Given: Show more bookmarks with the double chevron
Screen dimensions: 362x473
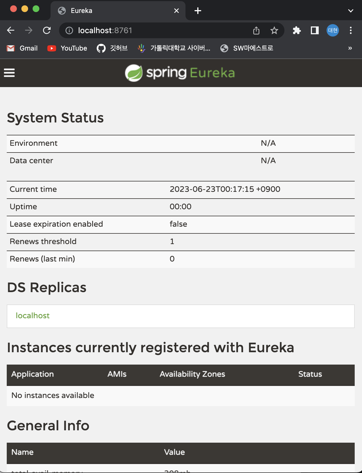Looking at the screenshot, I should tap(350, 48).
